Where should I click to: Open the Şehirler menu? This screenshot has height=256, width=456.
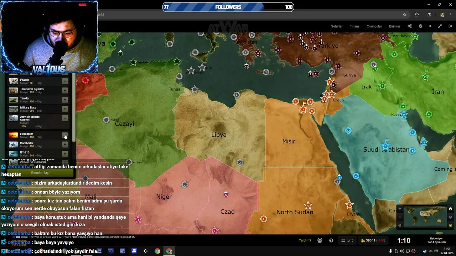coord(337,26)
